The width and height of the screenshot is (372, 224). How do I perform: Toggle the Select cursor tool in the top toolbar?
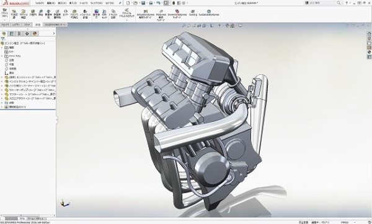[x=166, y=3]
